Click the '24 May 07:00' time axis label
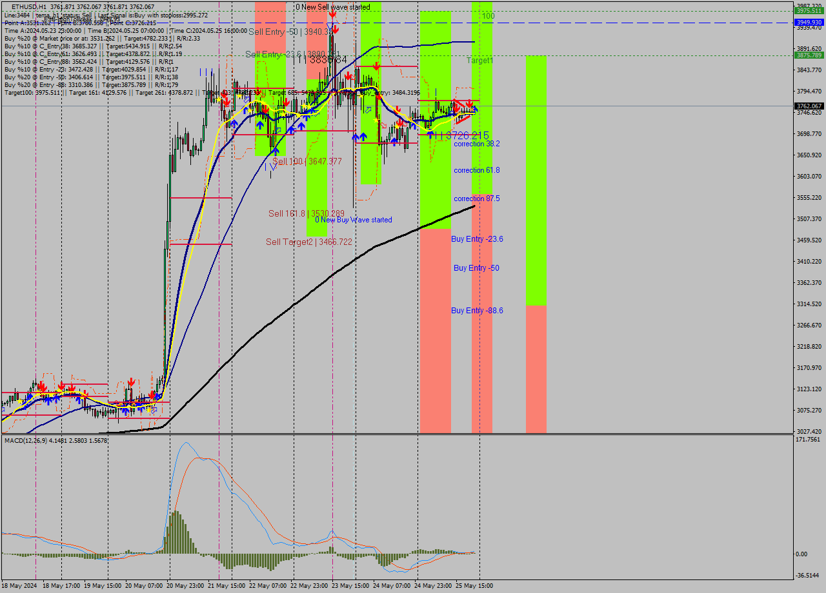 tap(392, 586)
